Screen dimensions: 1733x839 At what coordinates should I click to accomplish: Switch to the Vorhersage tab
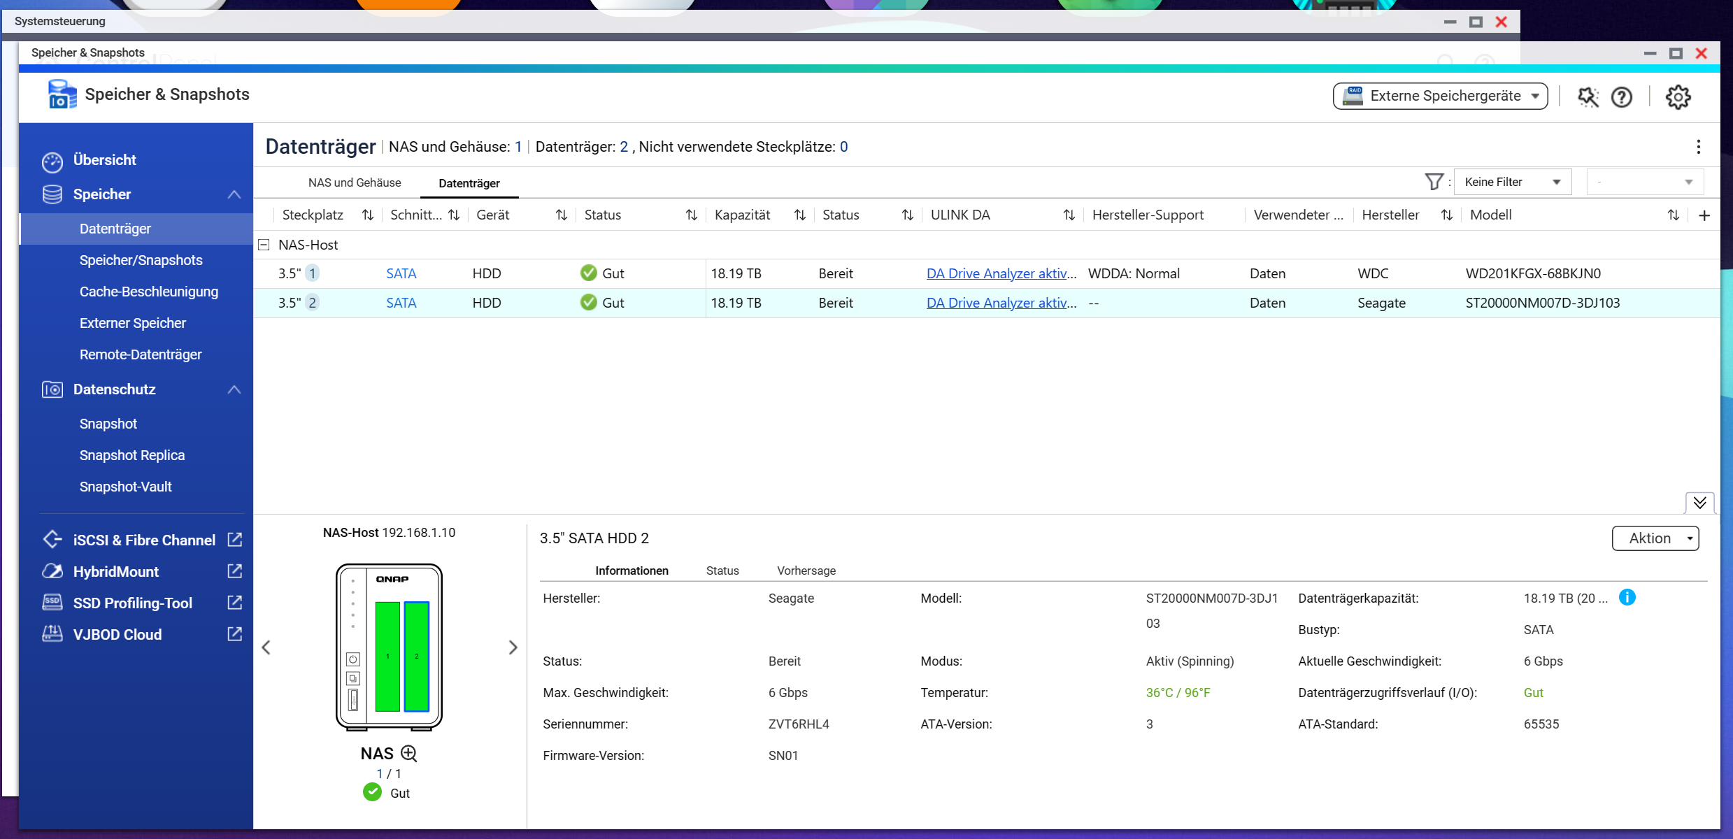[806, 571]
